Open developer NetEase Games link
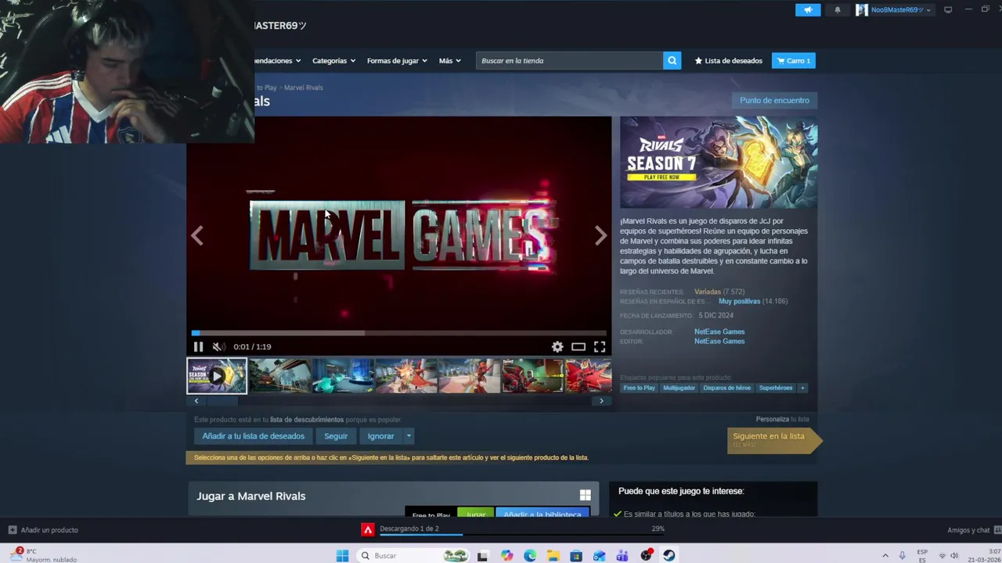 (x=719, y=332)
